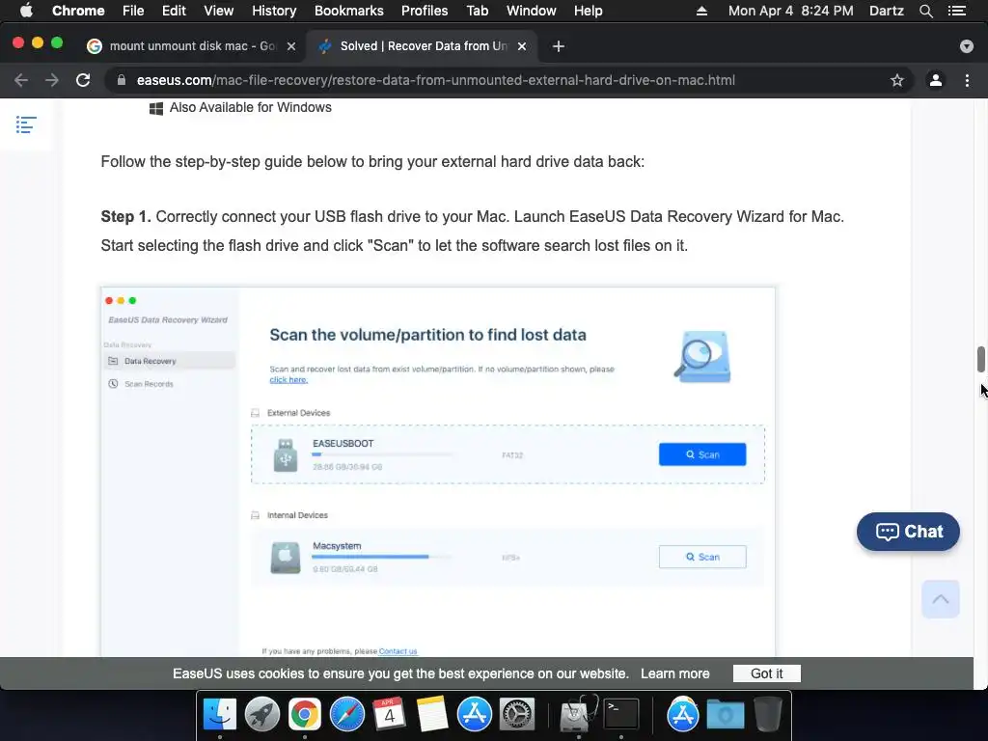Open the Tab menu
The height and width of the screenshot is (741, 988).
click(477, 11)
